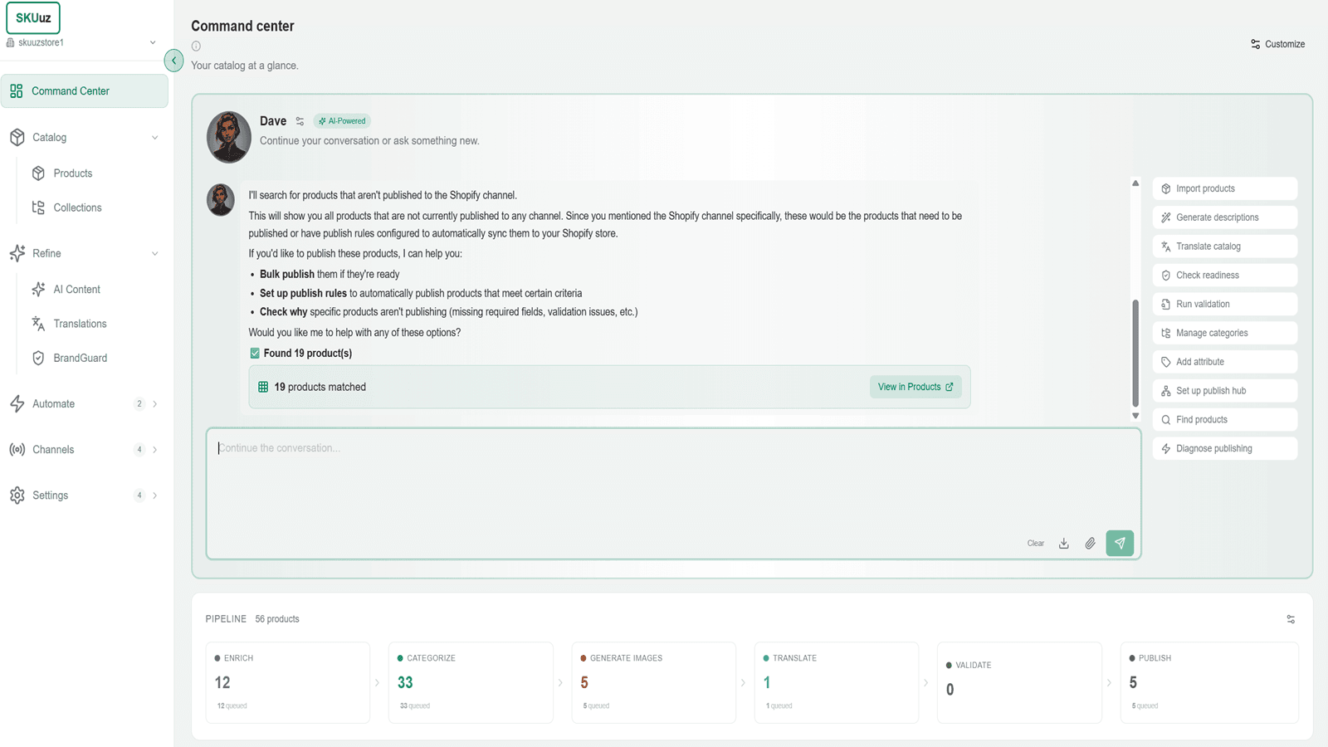This screenshot has height=747, width=1328.
Task: Click the AI-Powered badge
Action: tap(342, 121)
